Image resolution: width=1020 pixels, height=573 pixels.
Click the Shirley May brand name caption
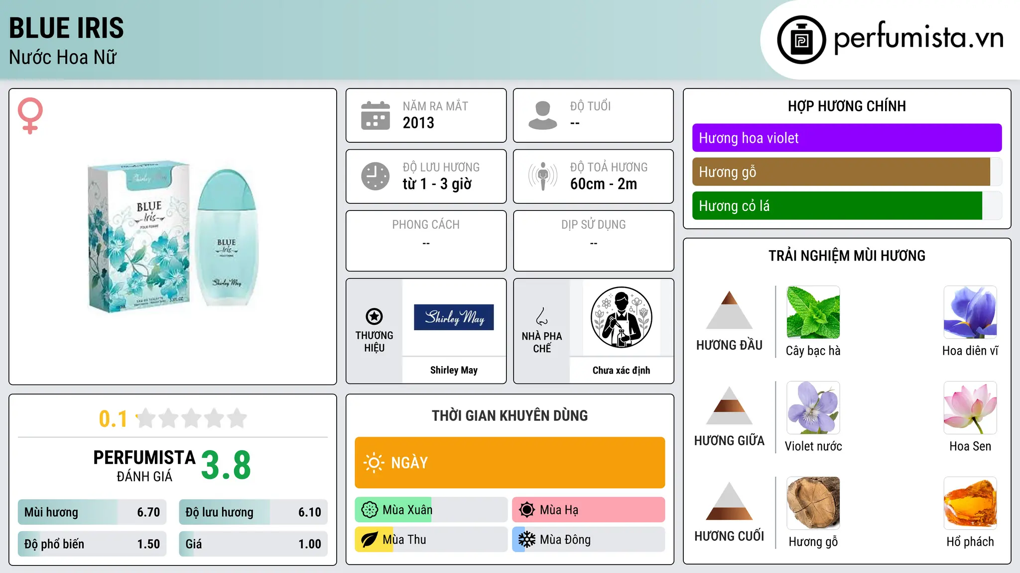(x=454, y=370)
